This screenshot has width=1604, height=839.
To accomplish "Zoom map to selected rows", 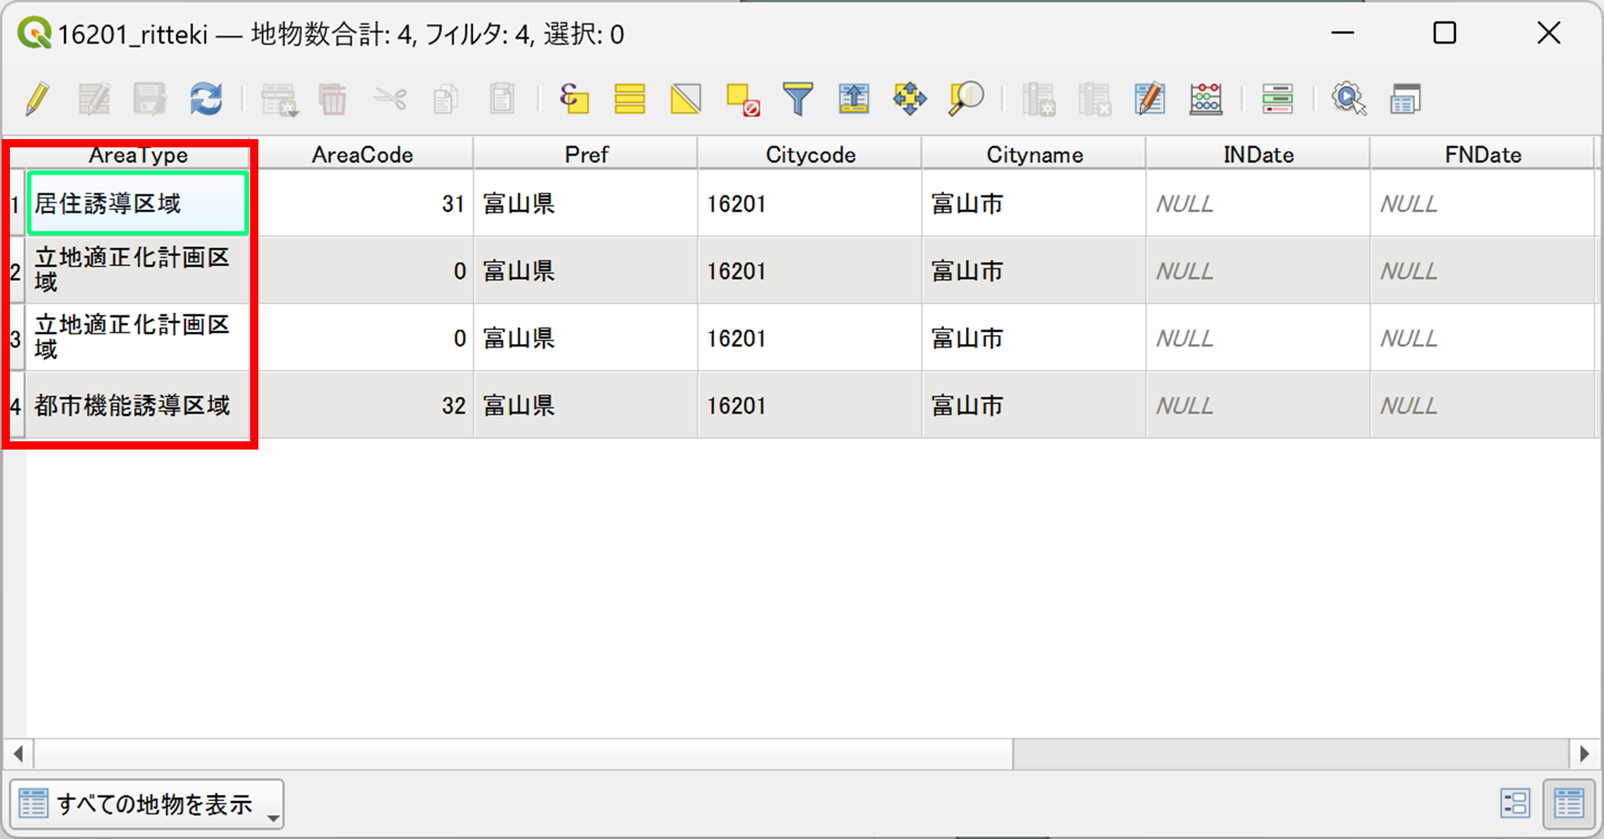I will tap(965, 100).
